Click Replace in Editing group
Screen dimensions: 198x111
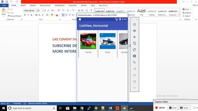[x=187, y=13]
